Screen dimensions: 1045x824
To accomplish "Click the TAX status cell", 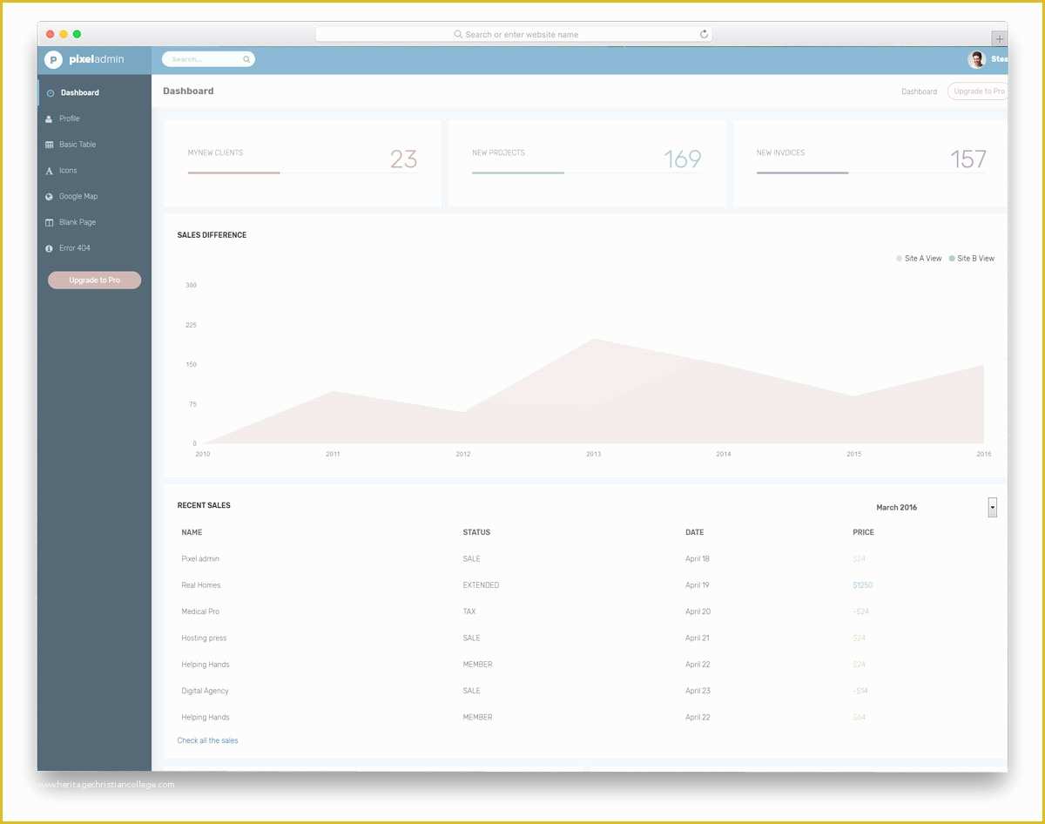I will (x=469, y=611).
